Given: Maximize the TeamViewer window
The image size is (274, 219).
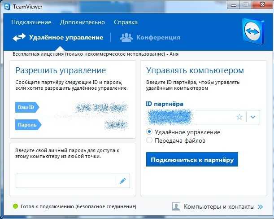Looking at the screenshot, I should tap(246, 5).
